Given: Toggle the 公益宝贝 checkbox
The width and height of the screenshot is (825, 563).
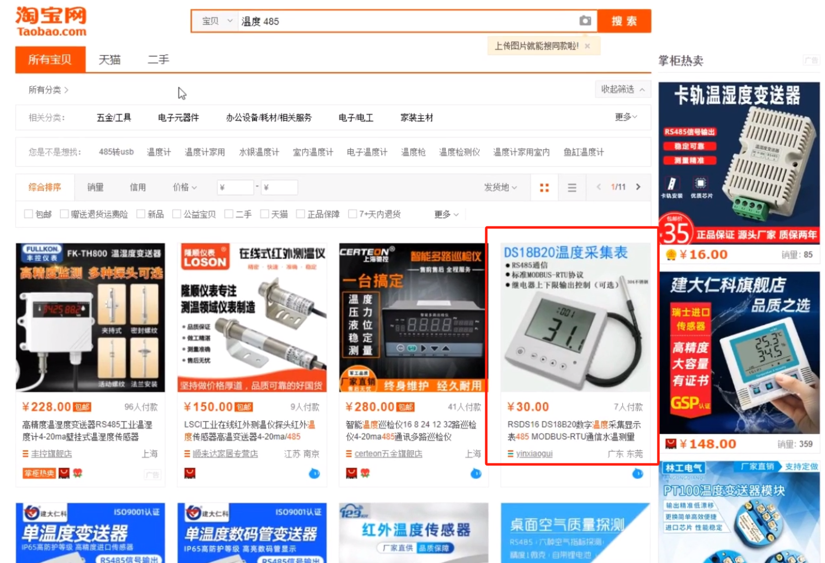Looking at the screenshot, I should (x=177, y=214).
